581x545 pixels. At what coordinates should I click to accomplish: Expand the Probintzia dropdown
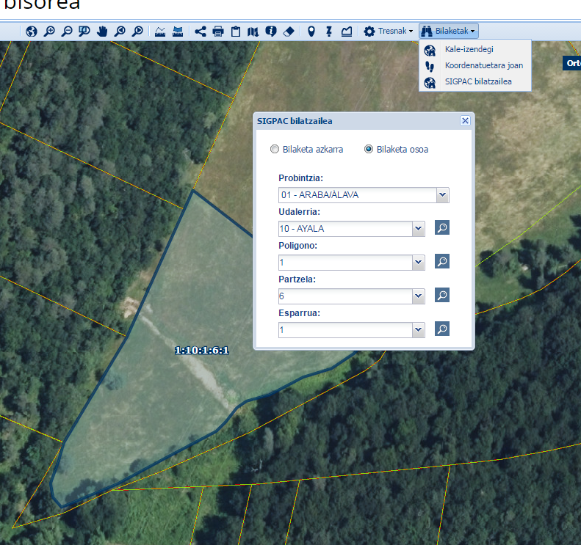(442, 195)
